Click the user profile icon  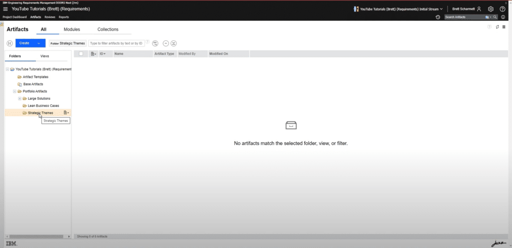coord(479,9)
